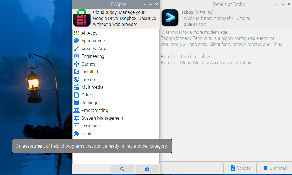
Task: Open the Games category
Action: click(x=116, y=64)
